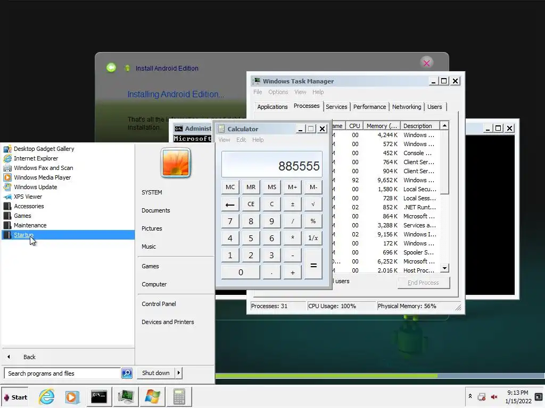Click Calculator CE button

point(251,204)
